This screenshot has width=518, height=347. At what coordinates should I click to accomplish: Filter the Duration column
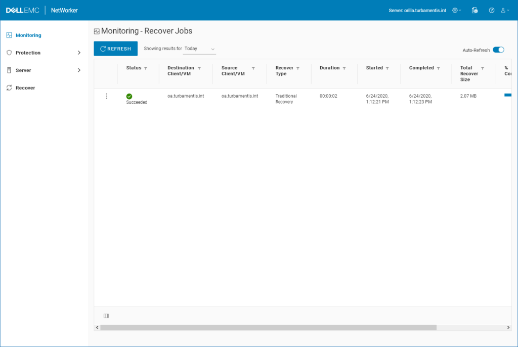click(x=345, y=67)
